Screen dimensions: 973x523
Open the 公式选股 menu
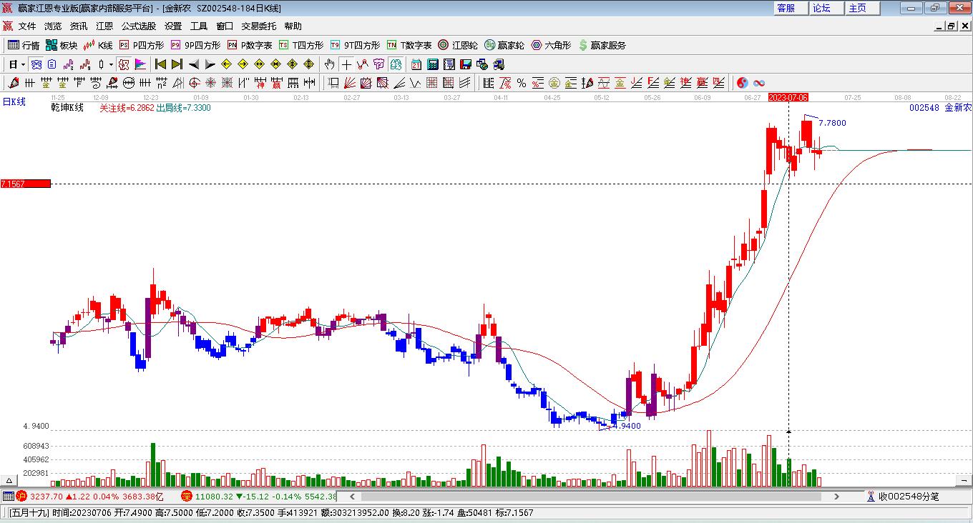139,26
